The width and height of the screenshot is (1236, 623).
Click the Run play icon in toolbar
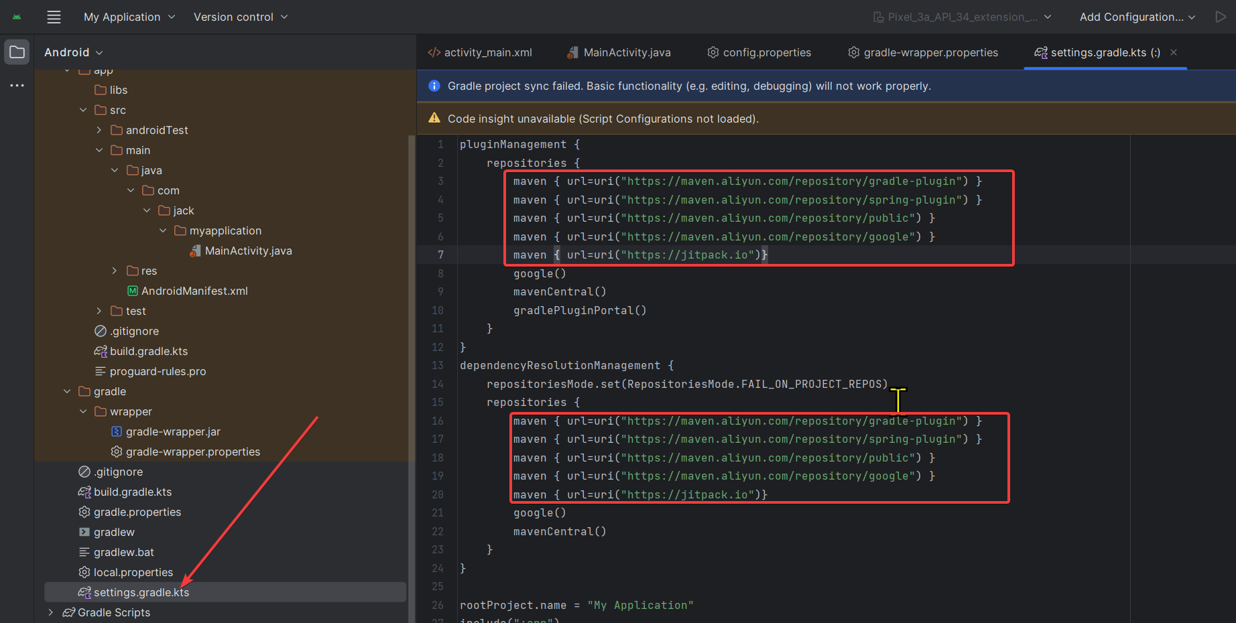[x=1221, y=17]
